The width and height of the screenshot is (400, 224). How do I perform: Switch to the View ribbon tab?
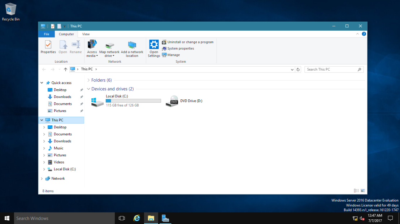click(86, 34)
